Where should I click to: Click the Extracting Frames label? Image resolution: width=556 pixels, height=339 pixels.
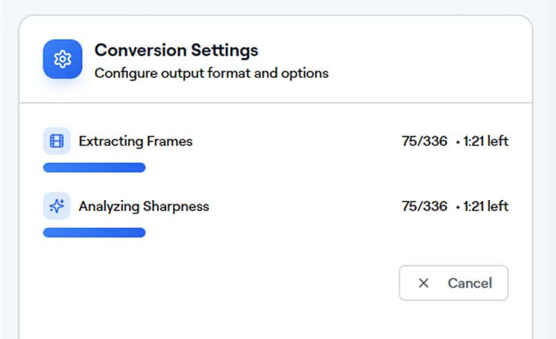pyautogui.click(x=136, y=141)
